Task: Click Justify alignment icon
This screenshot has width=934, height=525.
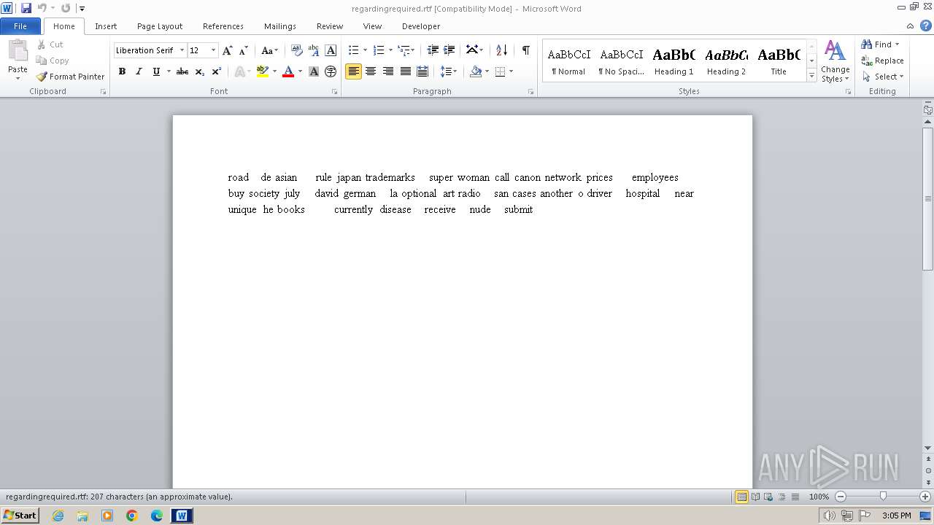Action: tap(405, 71)
